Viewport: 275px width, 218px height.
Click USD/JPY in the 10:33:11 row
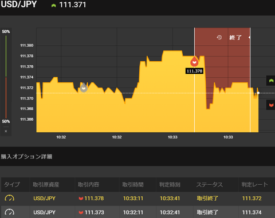coord(44,199)
